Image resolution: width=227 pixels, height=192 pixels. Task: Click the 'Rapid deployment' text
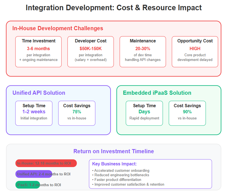point(144,118)
